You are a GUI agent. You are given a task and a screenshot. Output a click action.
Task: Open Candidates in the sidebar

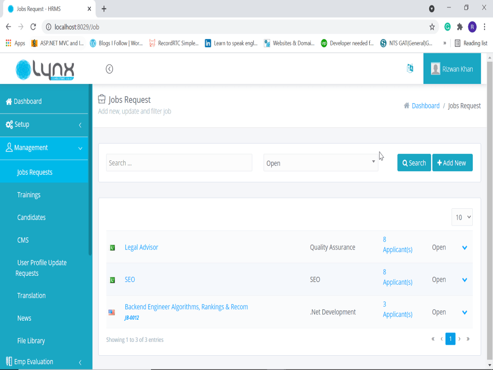32,218
